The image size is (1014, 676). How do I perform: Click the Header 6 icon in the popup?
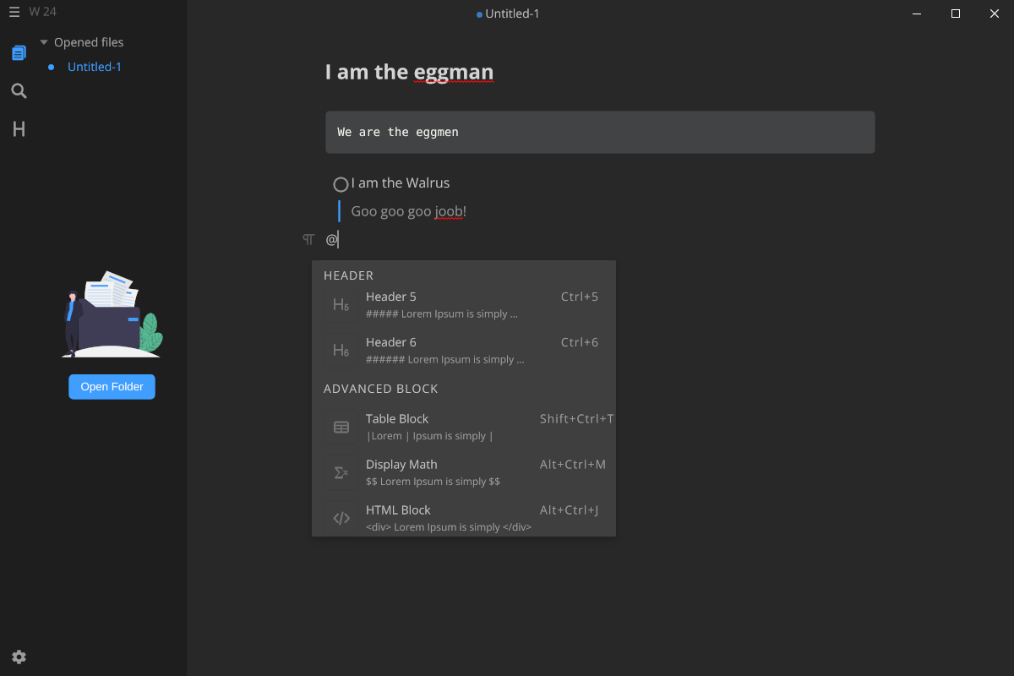point(341,350)
